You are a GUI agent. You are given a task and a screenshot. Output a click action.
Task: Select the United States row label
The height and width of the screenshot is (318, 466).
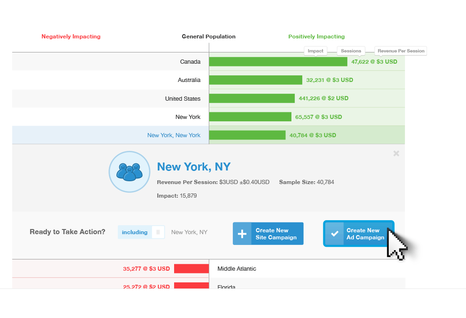point(183,98)
